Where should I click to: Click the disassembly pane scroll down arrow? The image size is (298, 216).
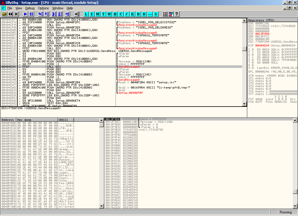[x=244, y=104]
